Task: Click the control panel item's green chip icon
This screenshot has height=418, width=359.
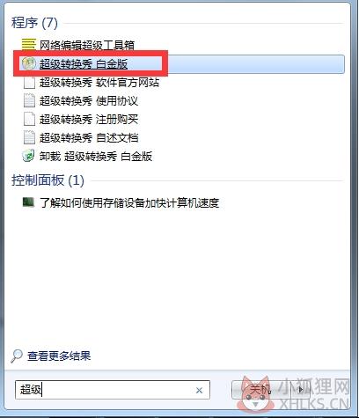Action: (x=28, y=202)
